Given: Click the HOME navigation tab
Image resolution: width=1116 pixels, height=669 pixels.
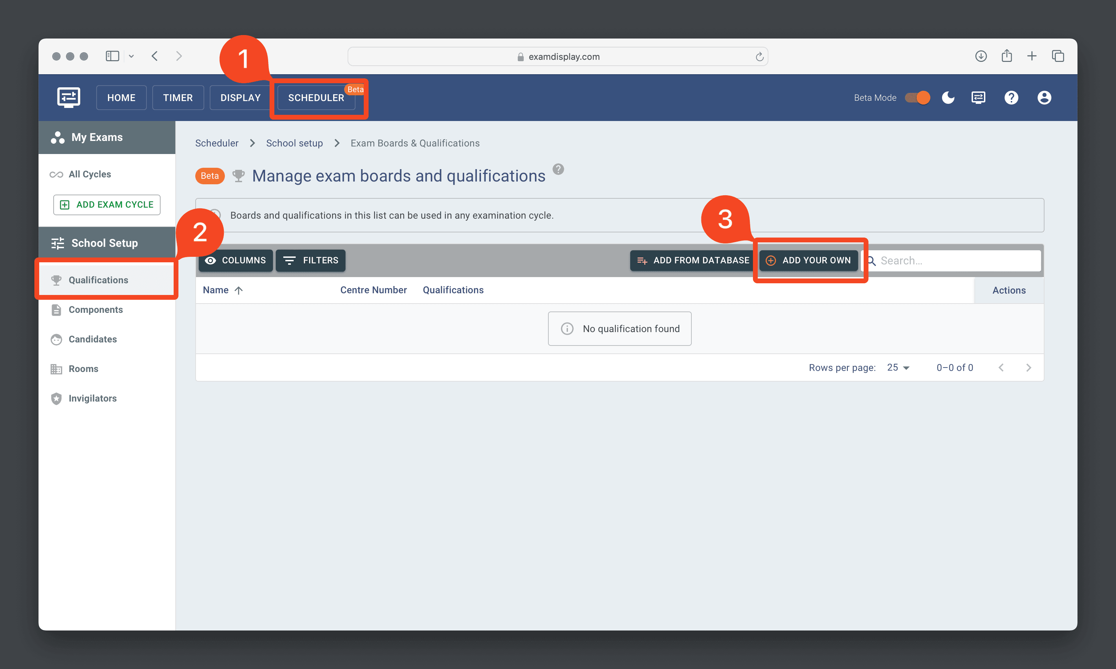Looking at the screenshot, I should pyautogui.click(x=121, y=98).
